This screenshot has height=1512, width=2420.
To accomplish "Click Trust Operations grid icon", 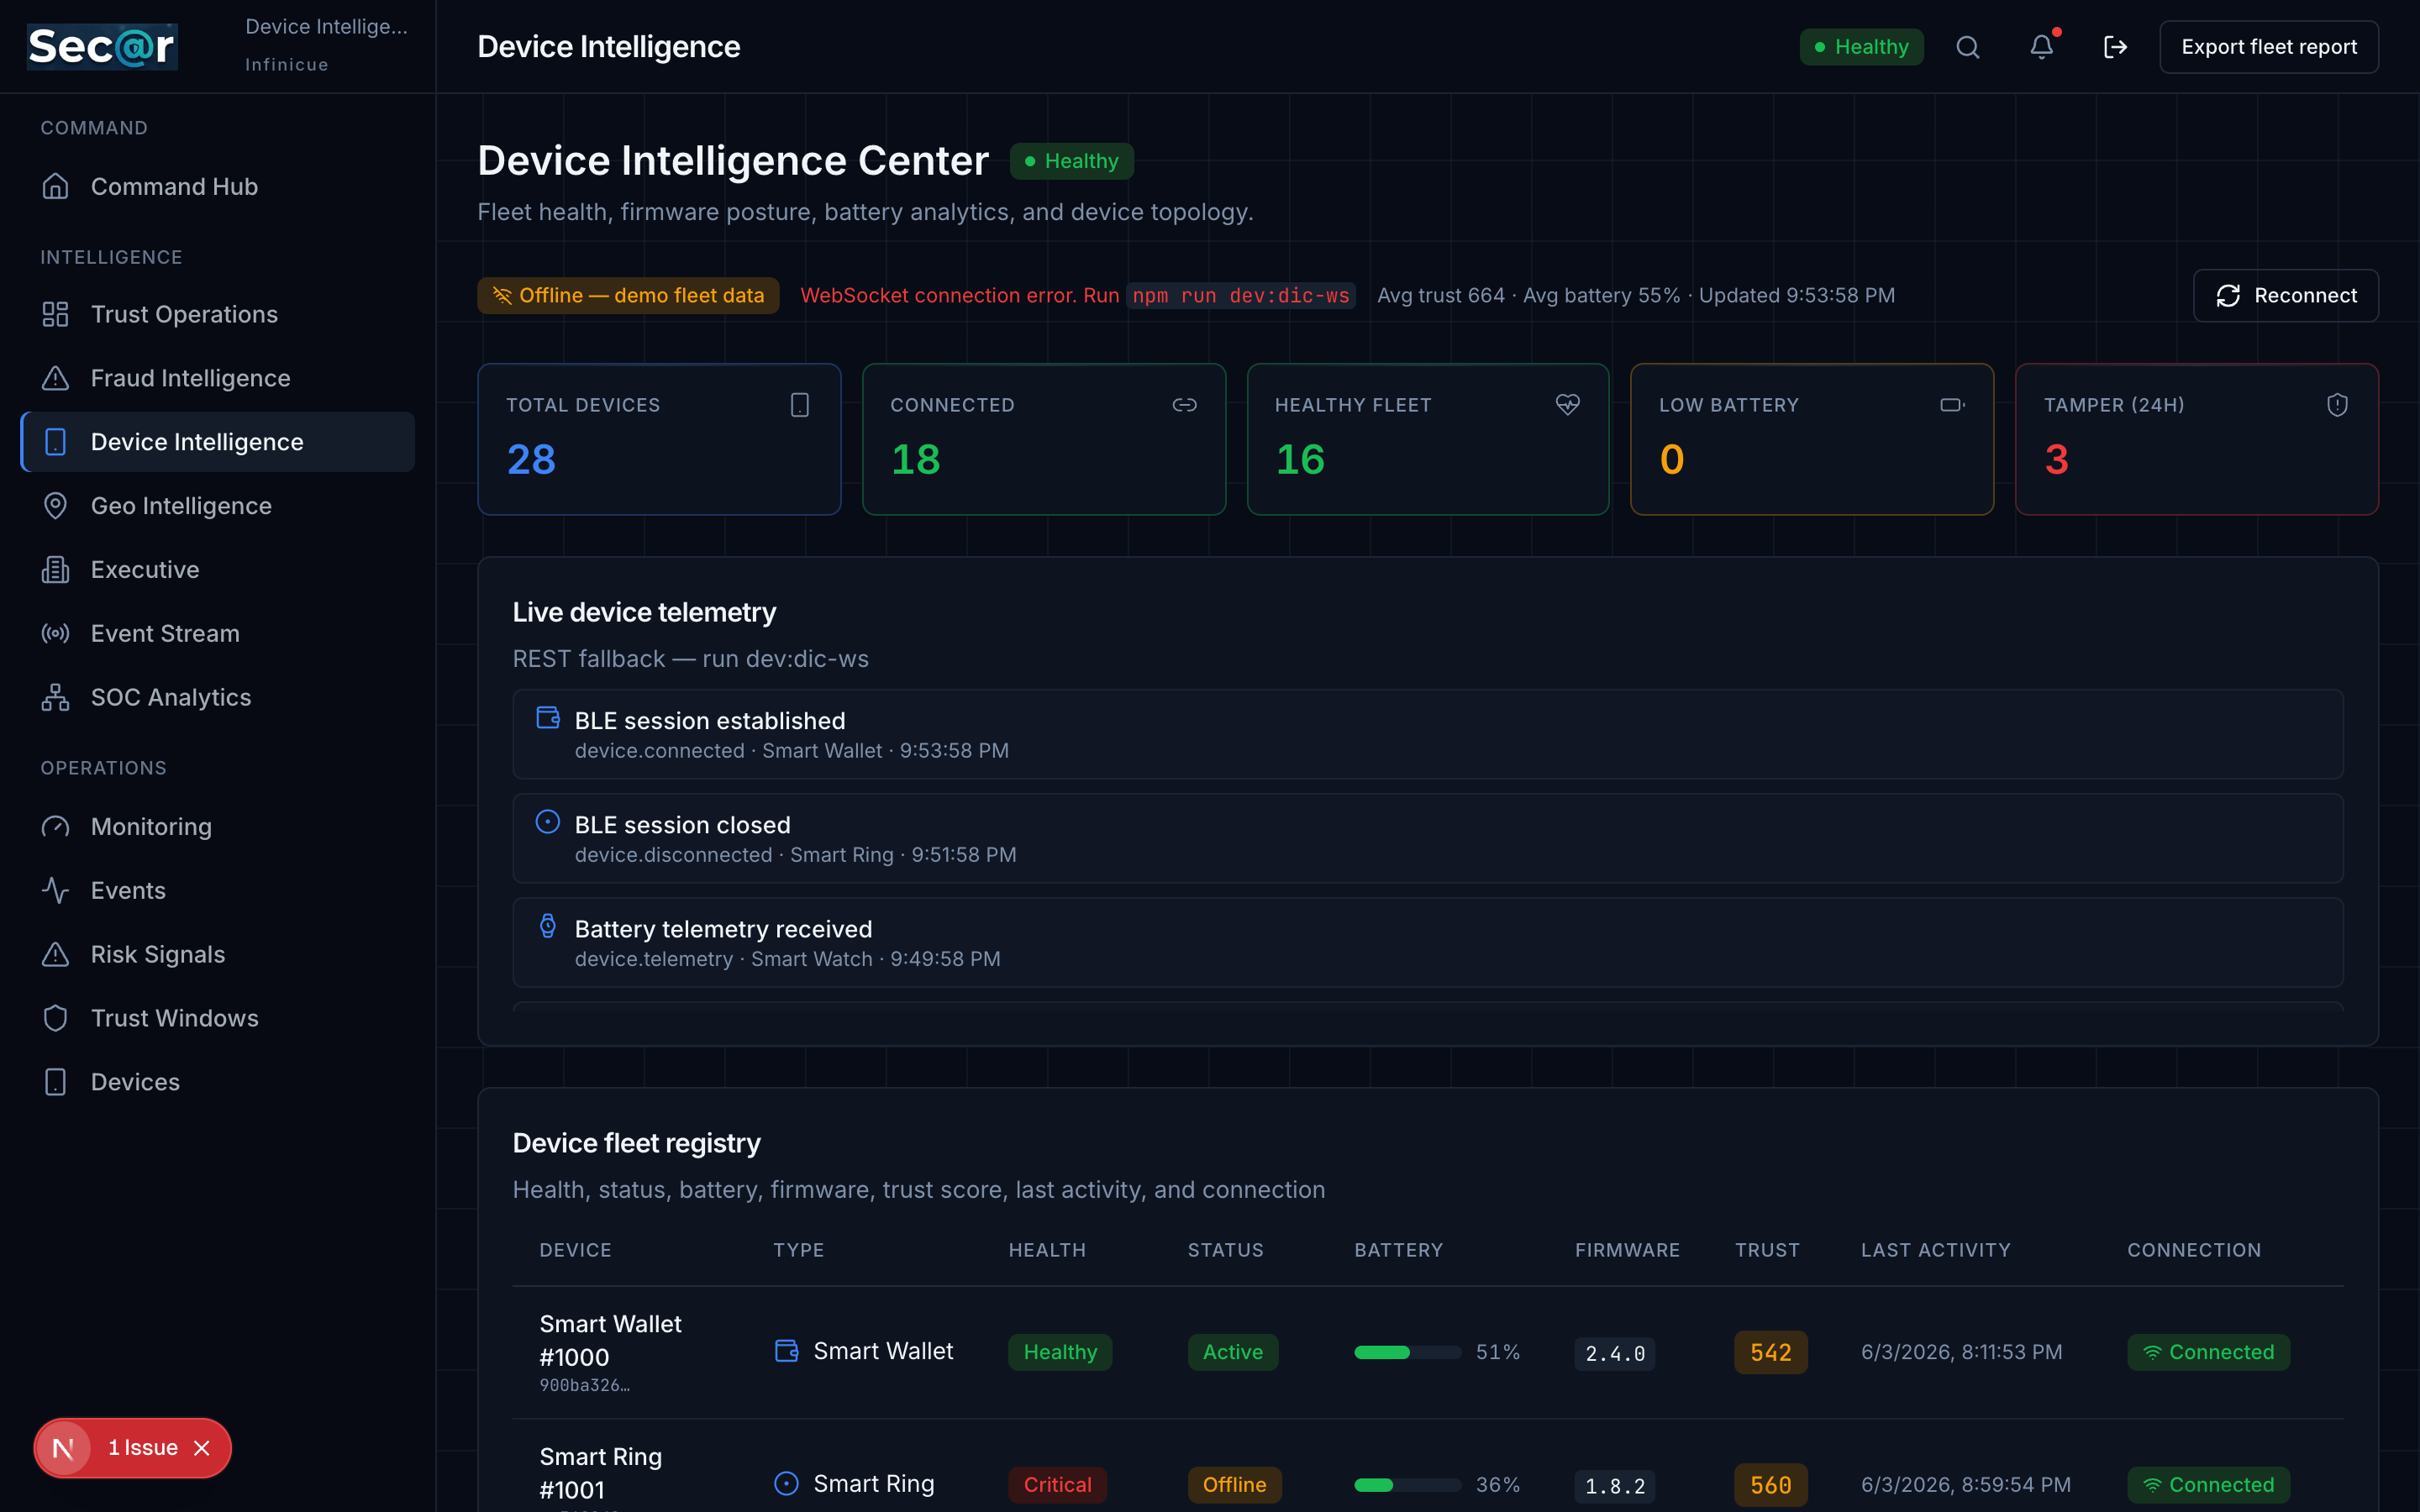I will (x=56, y=314).
